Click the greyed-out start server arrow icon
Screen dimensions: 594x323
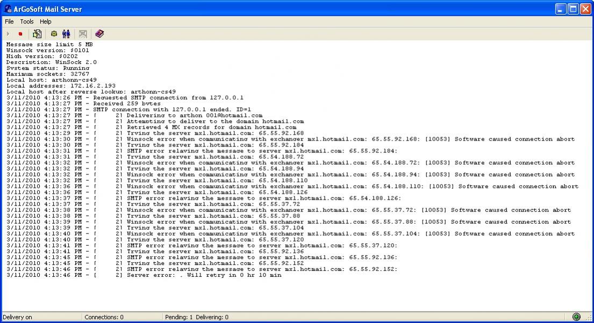point(9,34)
